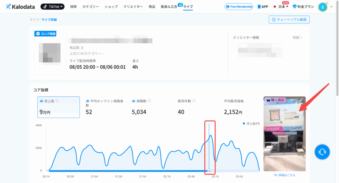Click the page vertical scrollbar
This screenshot has height=183, width=339.
(x=337, y=49)
